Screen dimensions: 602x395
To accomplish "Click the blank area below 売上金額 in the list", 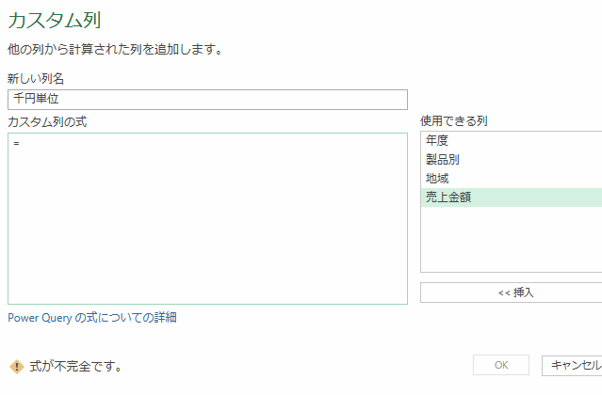I will [x=509, y=240].
